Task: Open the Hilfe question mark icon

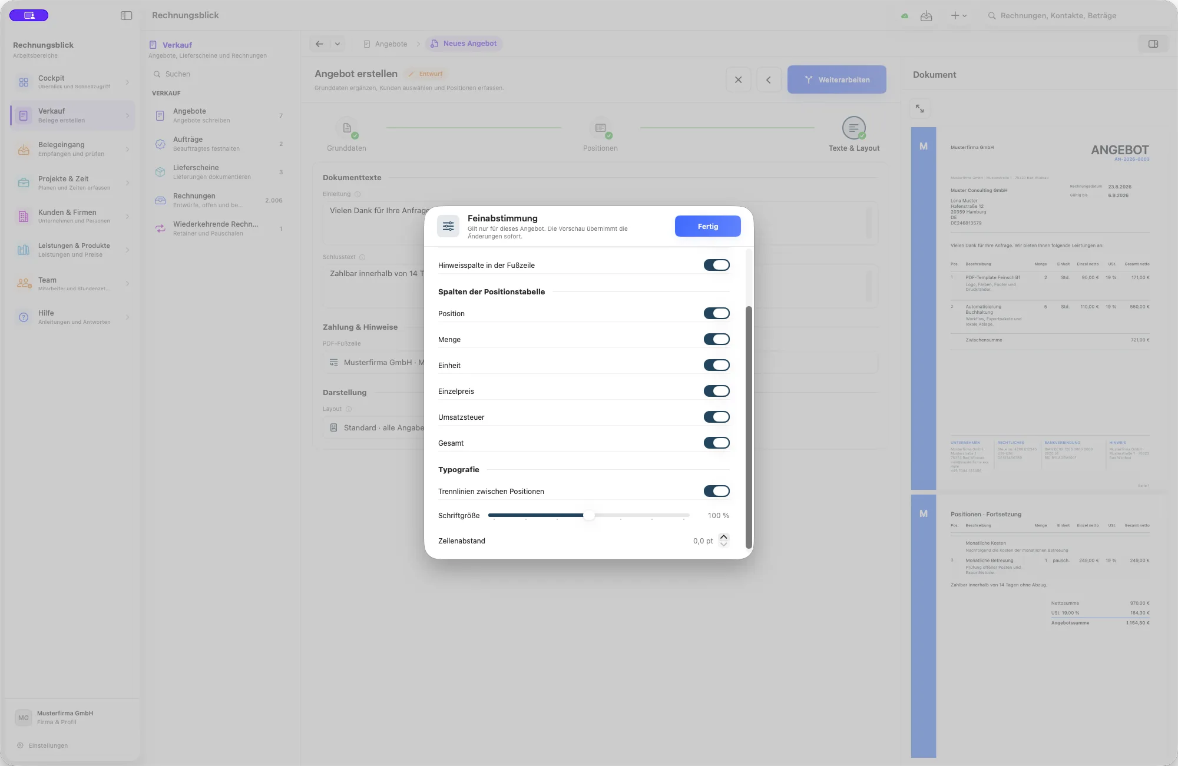Action: tap(24, 317)
